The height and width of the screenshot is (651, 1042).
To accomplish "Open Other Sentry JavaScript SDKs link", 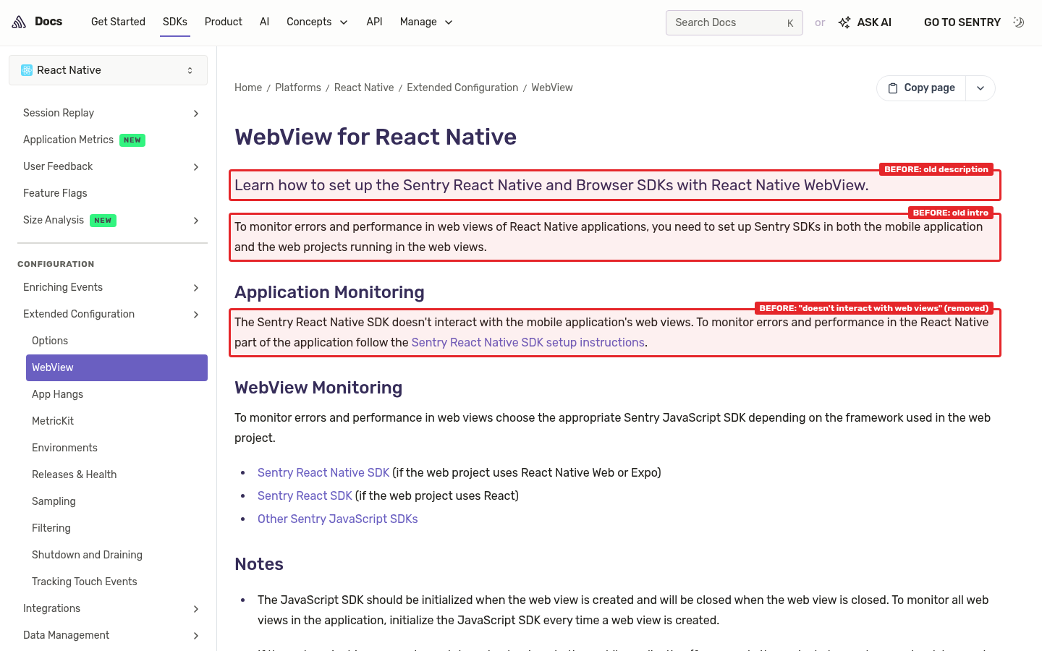I will click(x=338, y=519).
